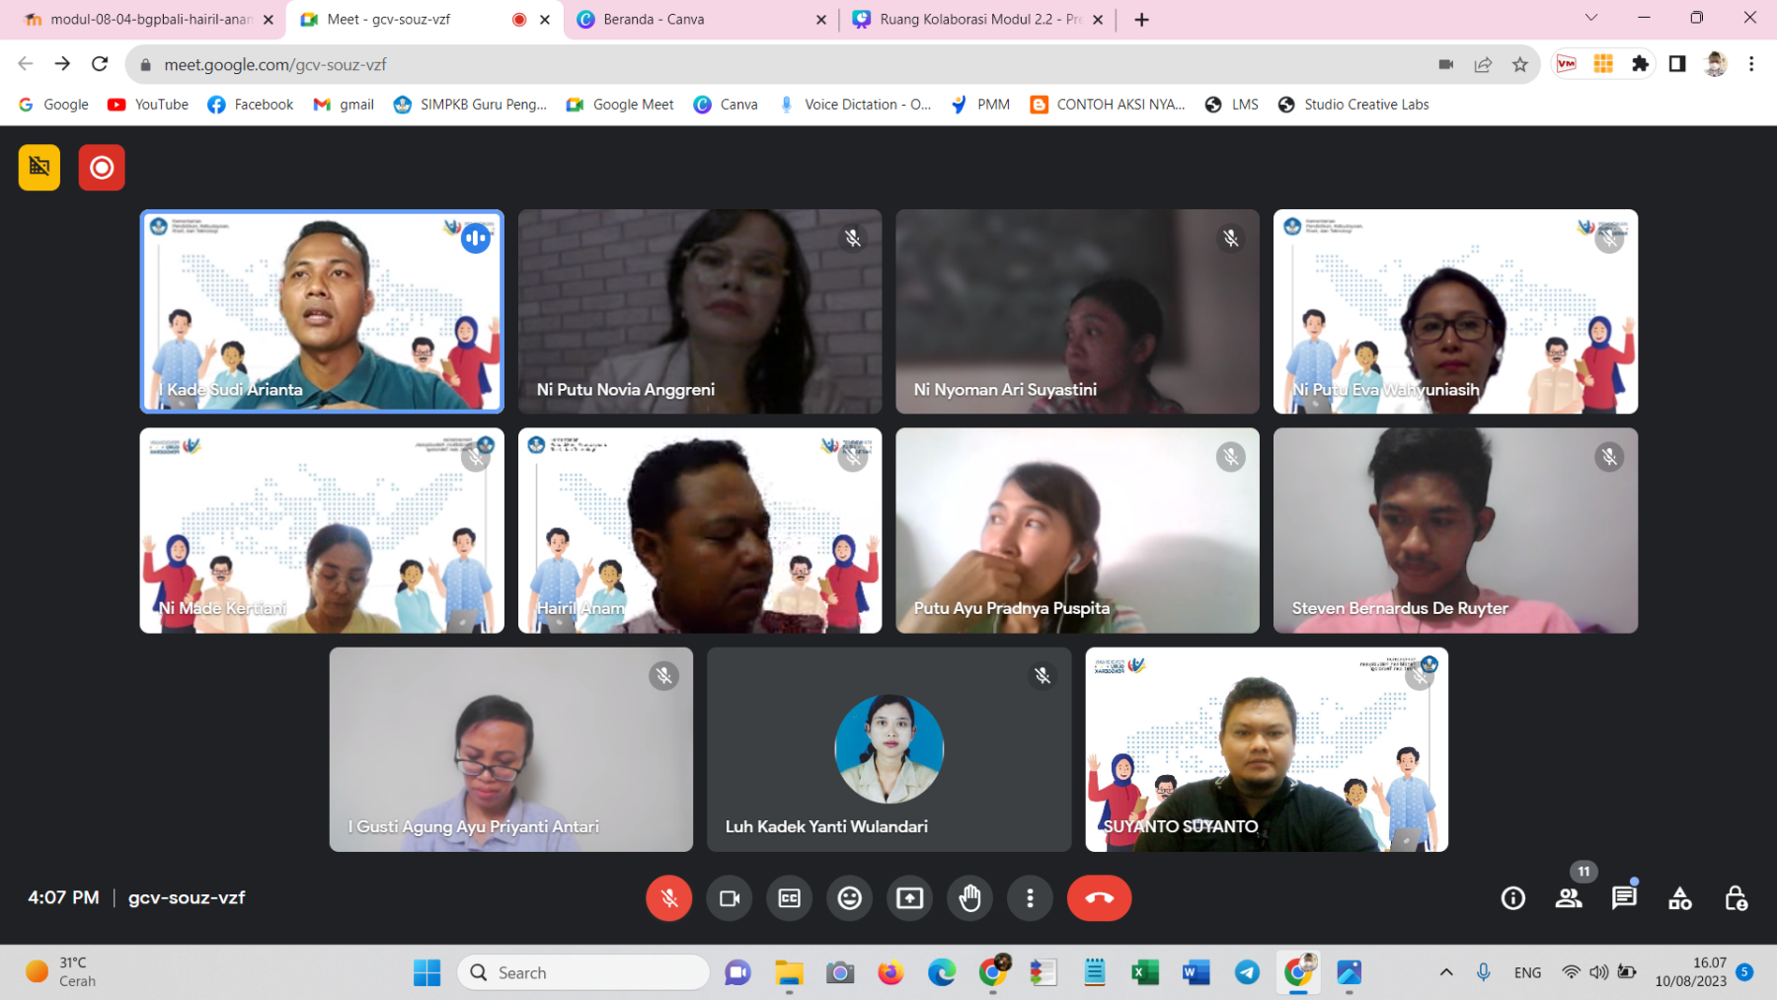Expand the hidden system tray icons

pos(1445,972)
